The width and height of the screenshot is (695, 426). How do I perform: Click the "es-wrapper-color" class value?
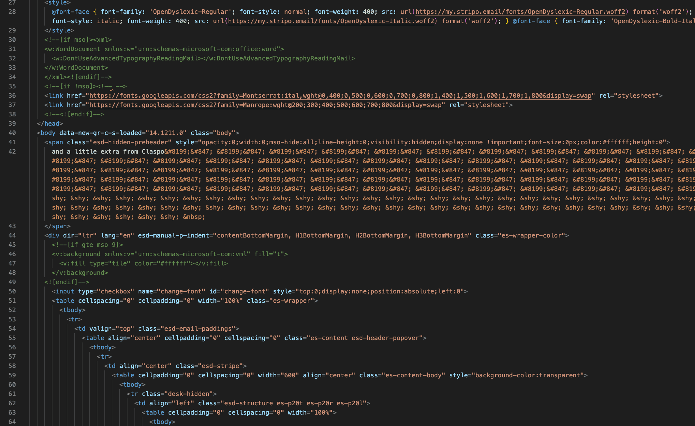click(x=531, y=235)
